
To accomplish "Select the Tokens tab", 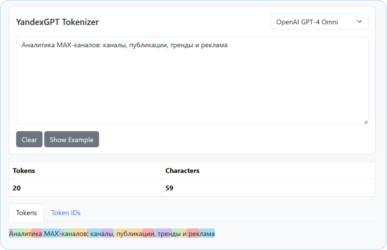I will pos(26,213).
